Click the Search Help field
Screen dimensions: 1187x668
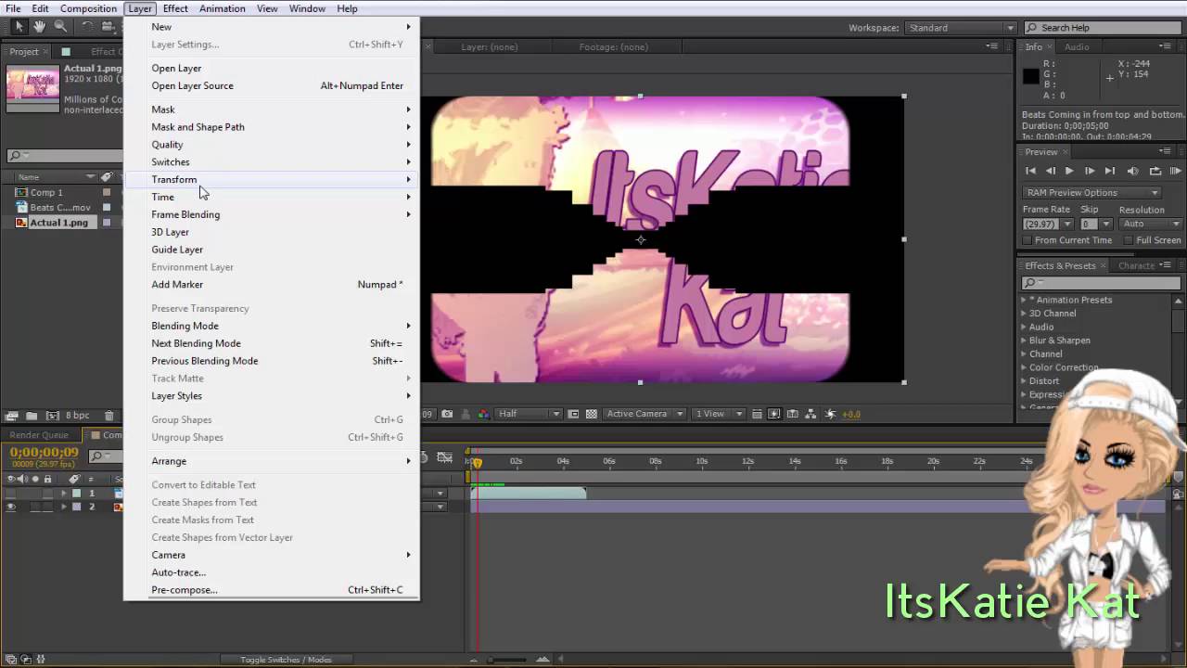(1104, 28)
